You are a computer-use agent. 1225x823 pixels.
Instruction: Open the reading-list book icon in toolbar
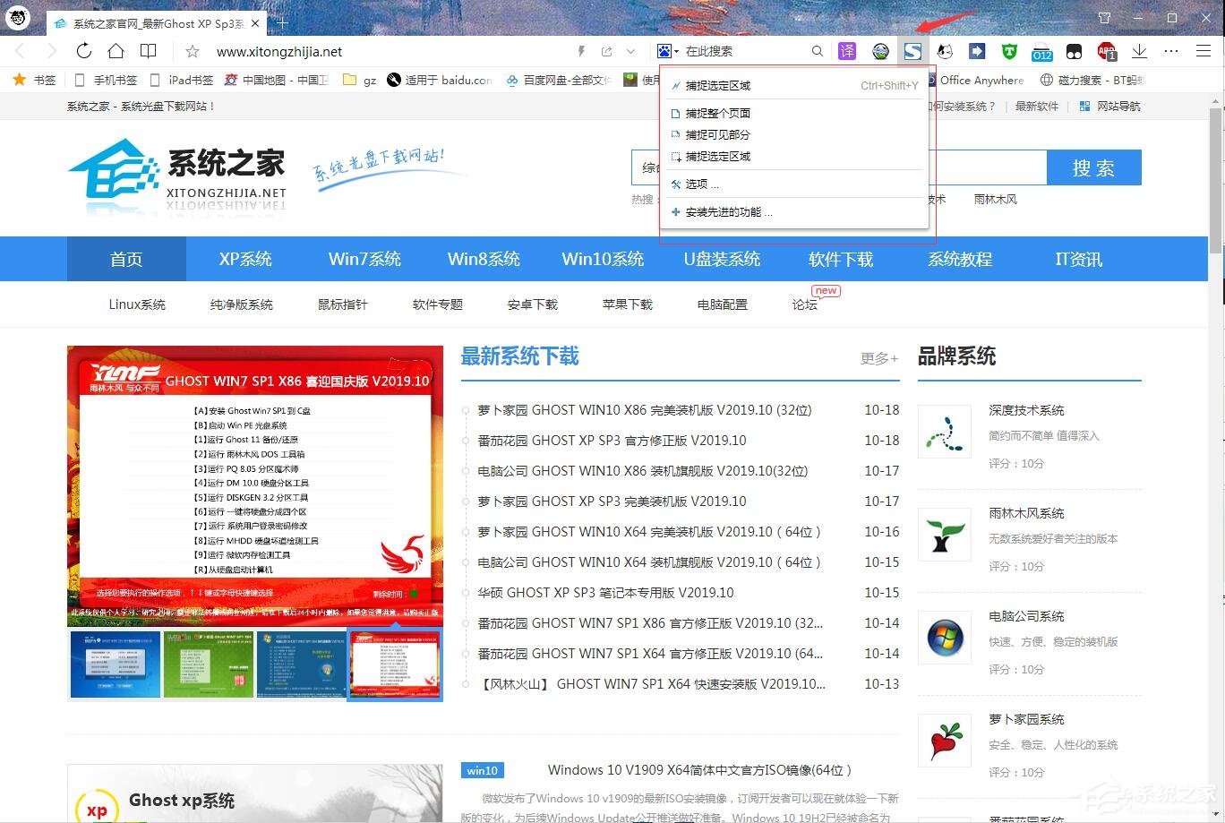[148, 51]
